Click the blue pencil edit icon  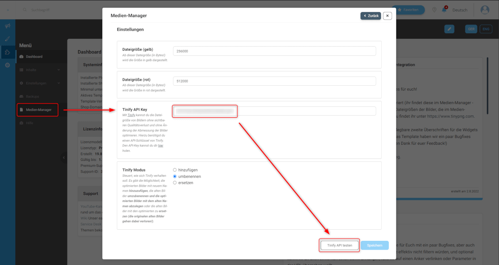(x=449, y=29)
